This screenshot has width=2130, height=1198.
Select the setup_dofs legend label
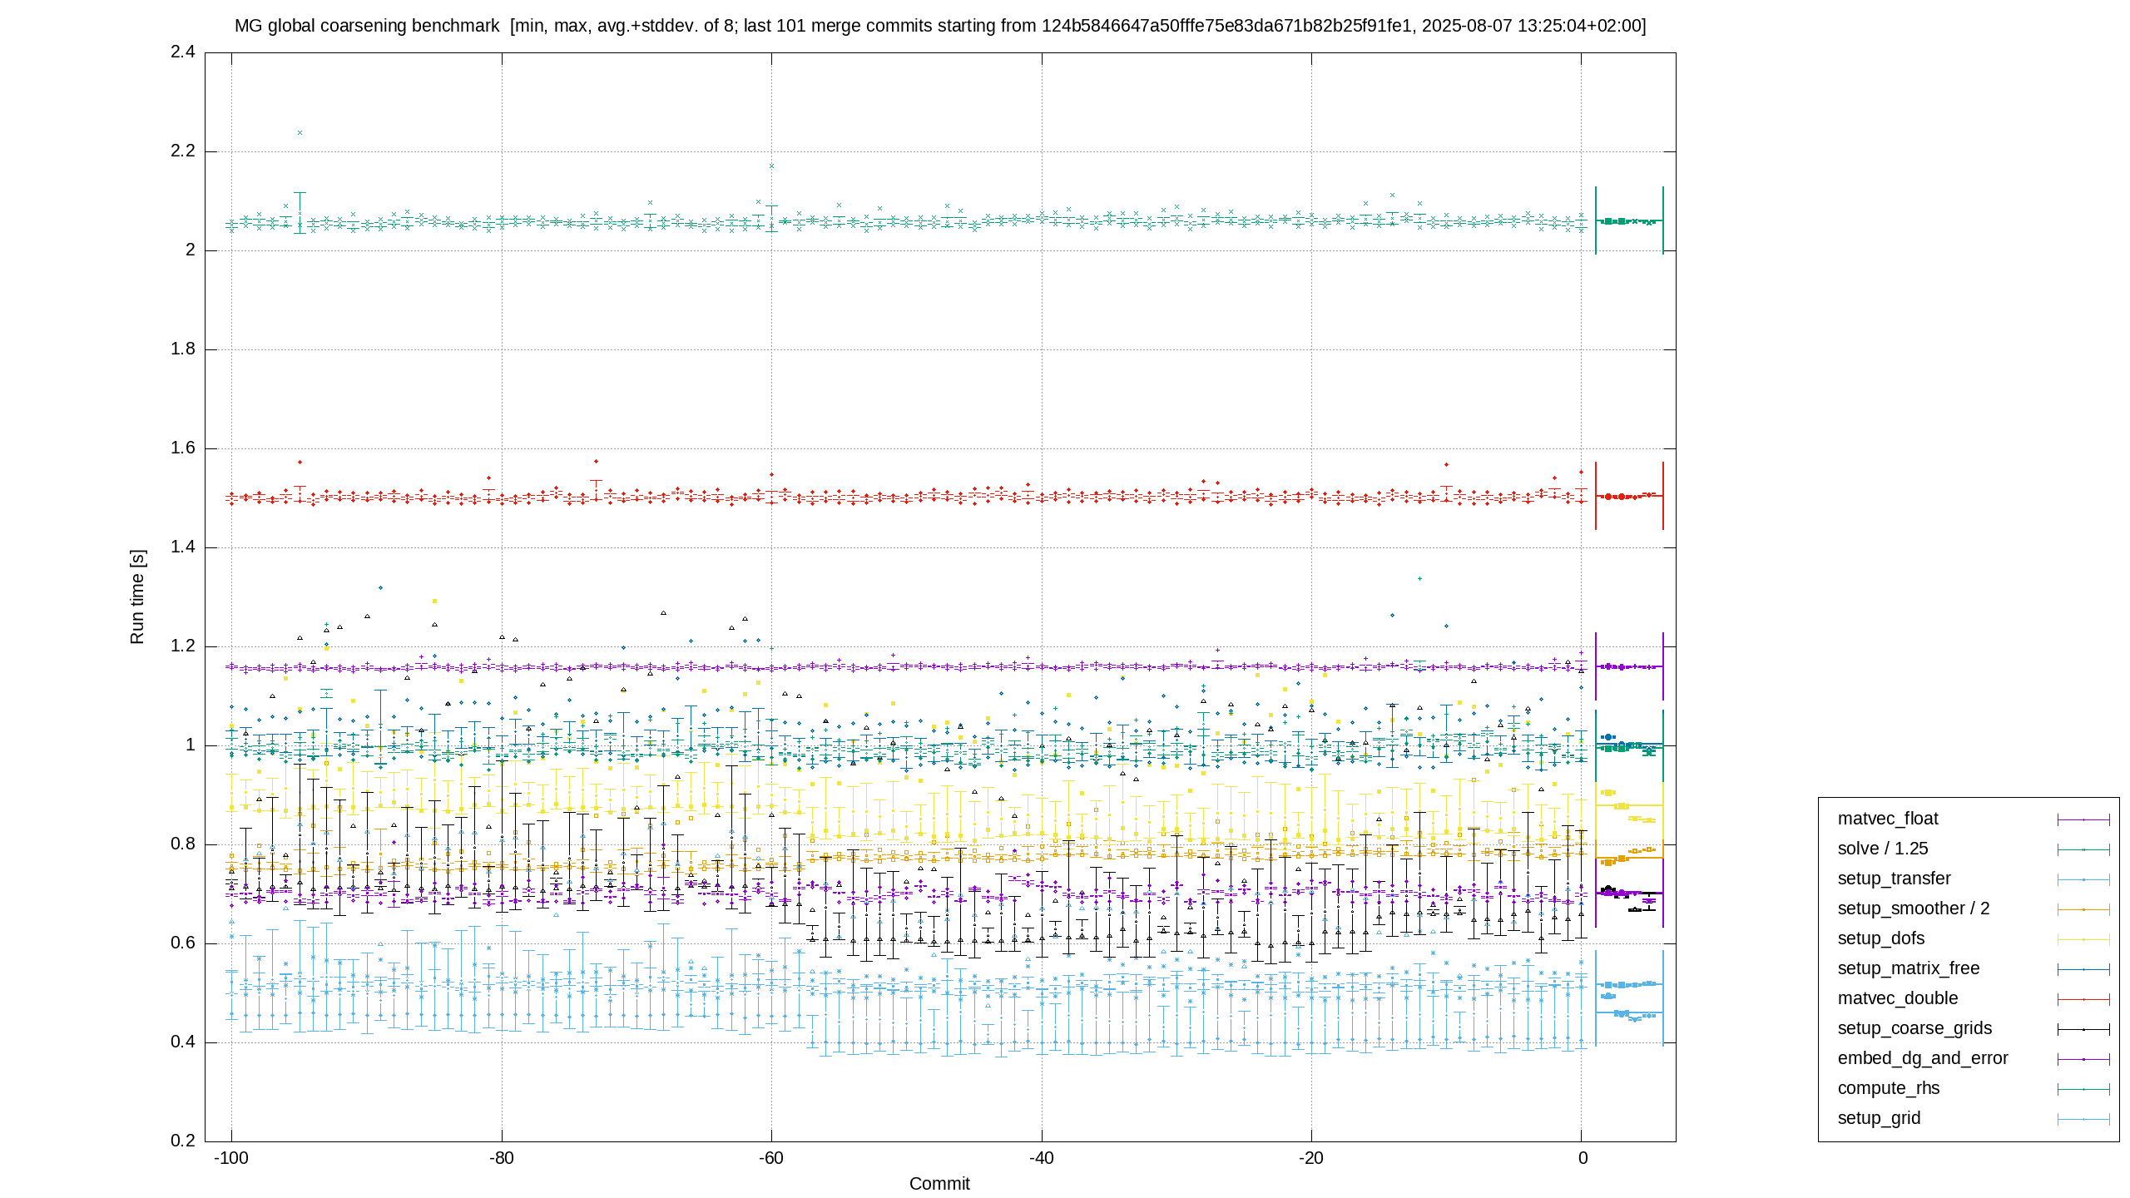coord(1880,938)
